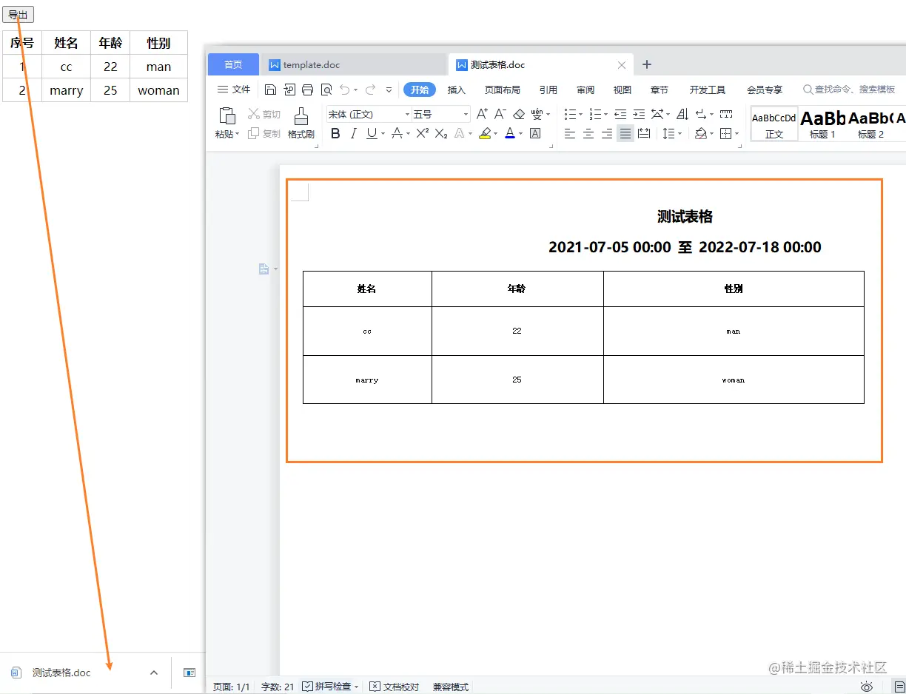Select the 标题 1 style thumbnail
The height and width of the screenshot is (694, 906).
point(822,124)
